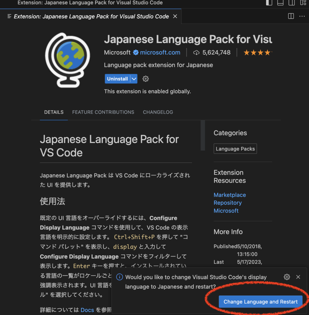
Task: Switch to the Feature Contributions tab
Action: click(x=103, y=112)
